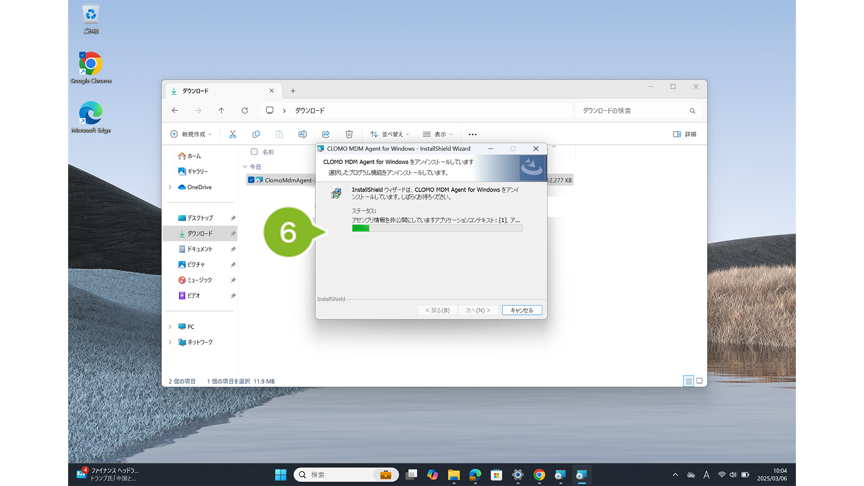The image size is (864, 486).
Task: Click the Delete trash icon
Action: click(349, 134)
